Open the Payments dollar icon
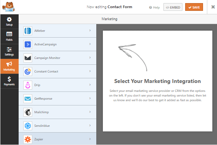 pyautogui.click(x=9, y=79)
